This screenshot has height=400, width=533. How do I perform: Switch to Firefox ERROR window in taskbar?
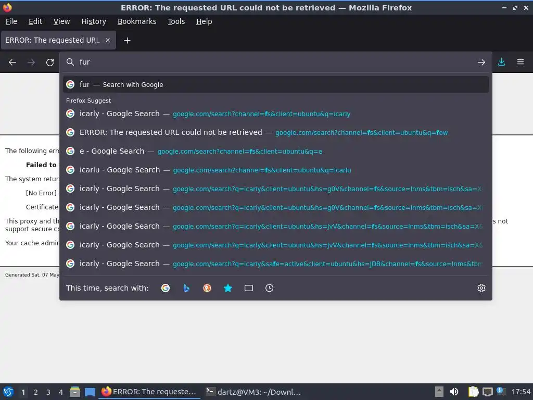(149, 392)
